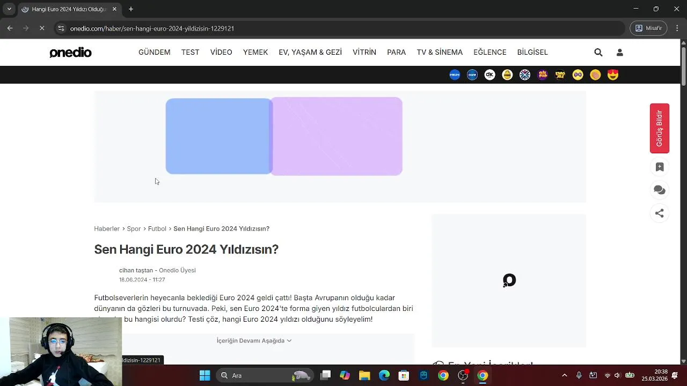Click the clapping hand emoji channel icon
Screen dimensions: 687x386
[x=595, y=75]
